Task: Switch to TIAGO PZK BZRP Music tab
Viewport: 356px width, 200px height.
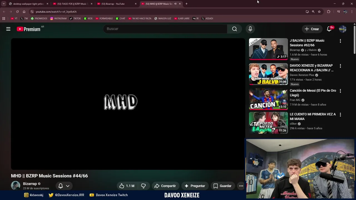Action: [x=73, y=4]
